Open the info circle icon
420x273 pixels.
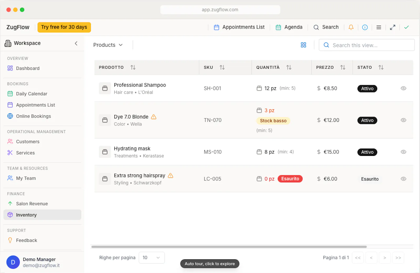point(365,27)
